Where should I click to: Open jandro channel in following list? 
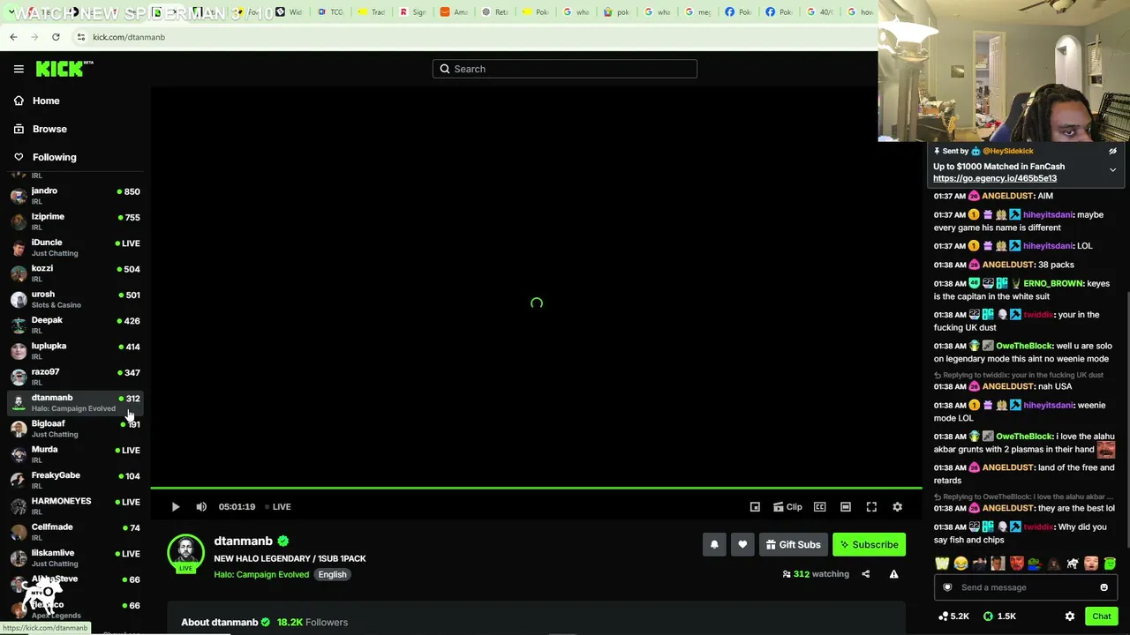point(75,196)
